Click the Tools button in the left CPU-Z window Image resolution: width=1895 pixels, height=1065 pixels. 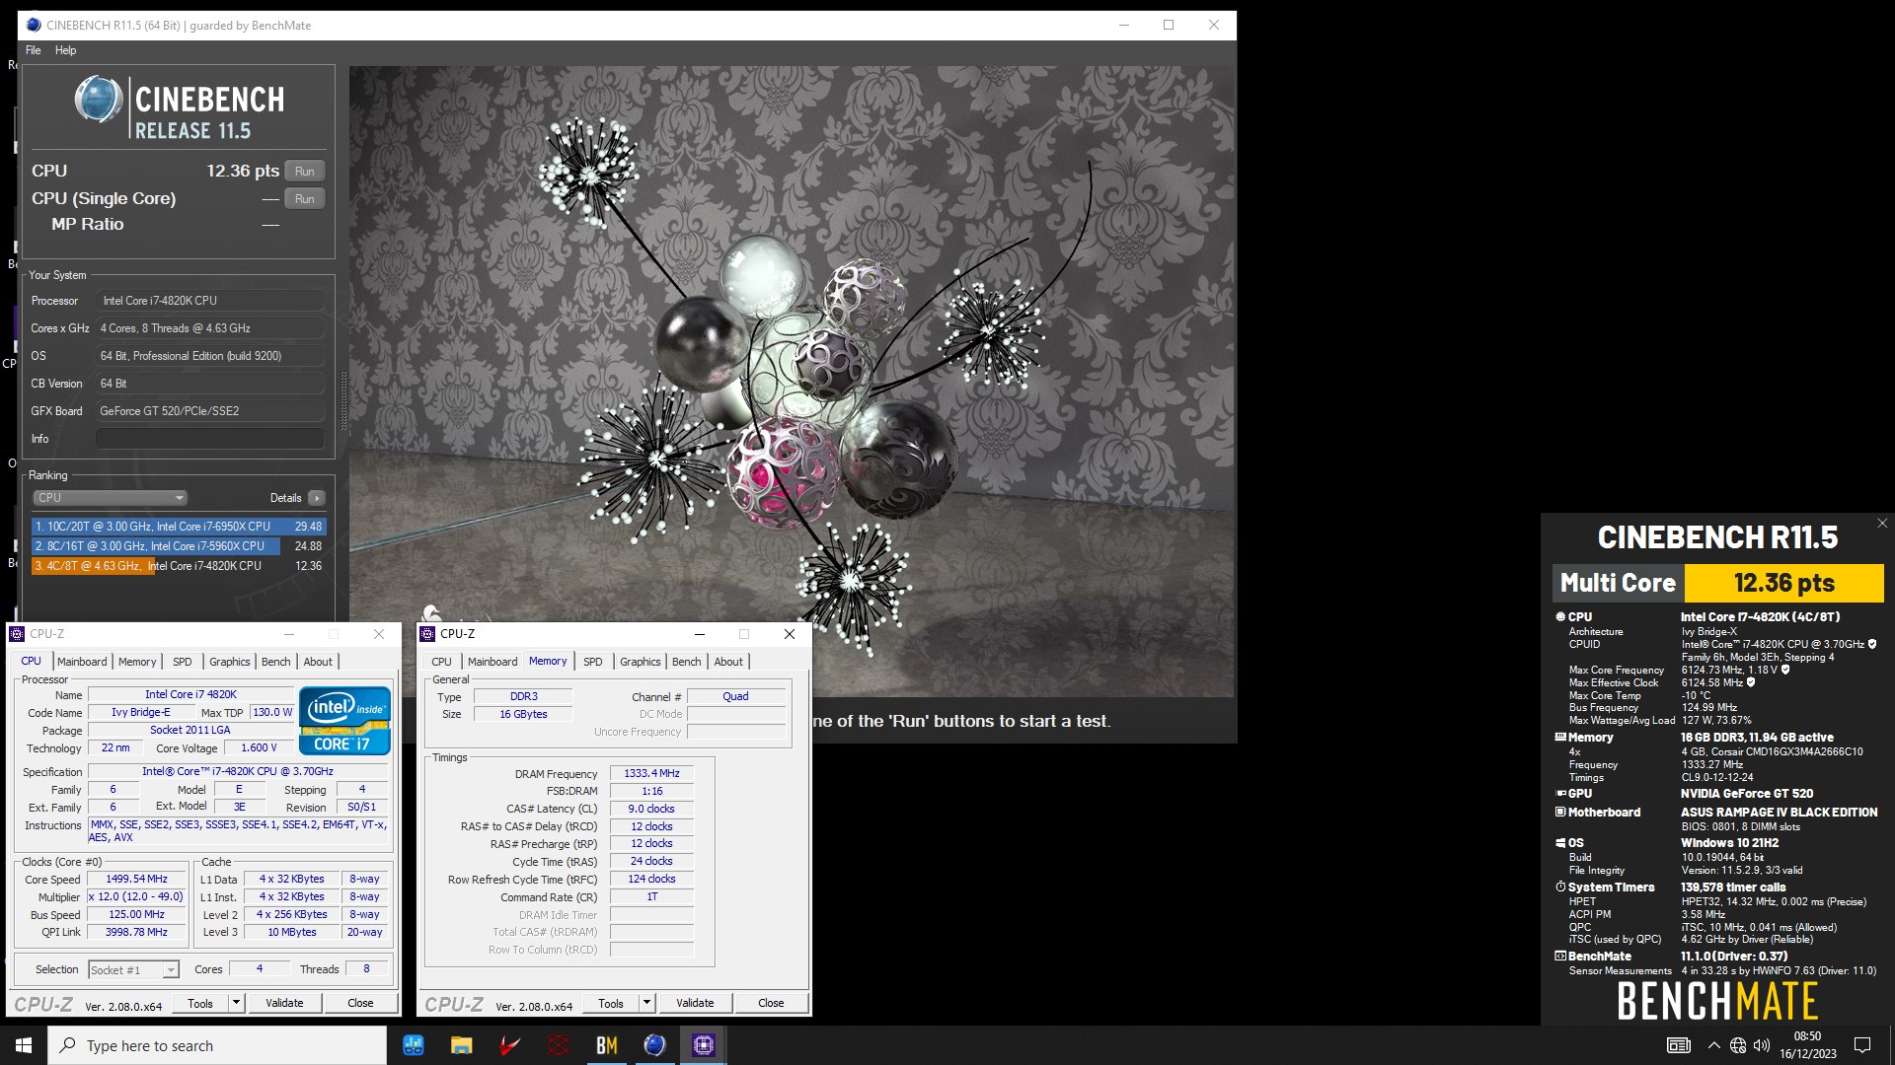coord(200,1003)
